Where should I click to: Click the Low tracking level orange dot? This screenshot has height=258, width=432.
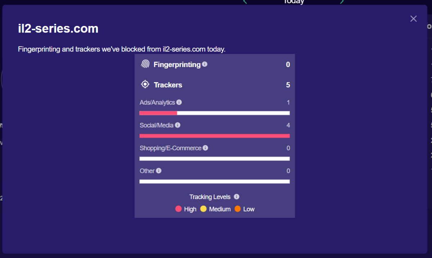tap(238, 209)
